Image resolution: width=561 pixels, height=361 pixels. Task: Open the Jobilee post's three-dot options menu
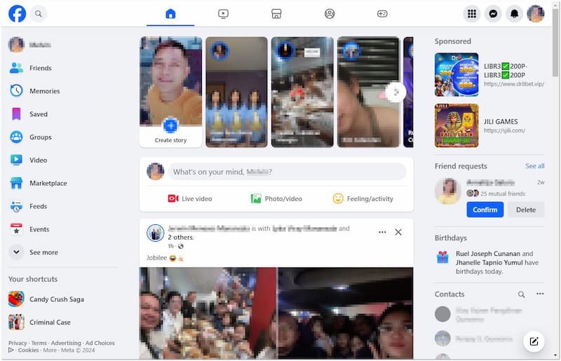(x=382, y=232)
